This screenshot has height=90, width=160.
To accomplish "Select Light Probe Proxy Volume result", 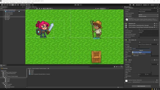I will point(141,54).
